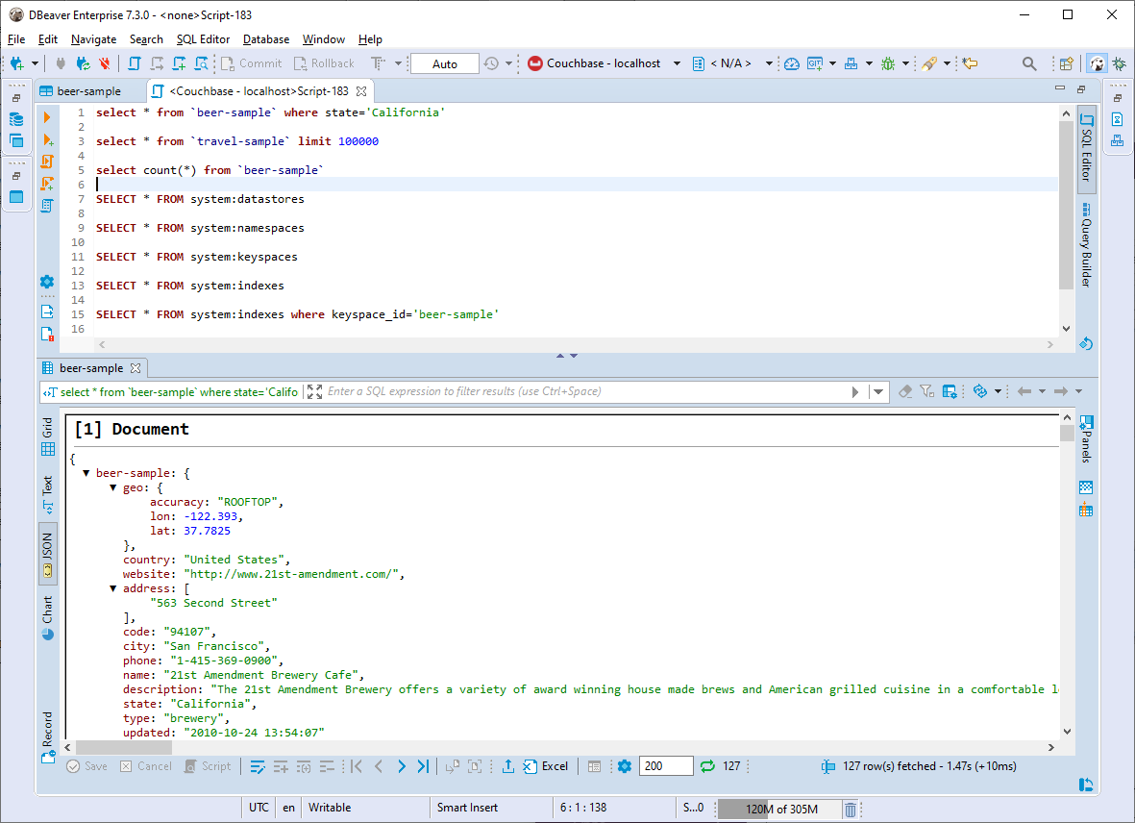Click the SQL filter expression field
Screen dimensions: 1135x823
586,391
